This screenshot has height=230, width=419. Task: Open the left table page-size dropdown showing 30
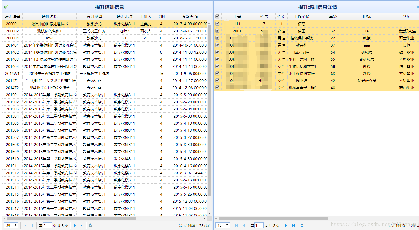[11, 225]
